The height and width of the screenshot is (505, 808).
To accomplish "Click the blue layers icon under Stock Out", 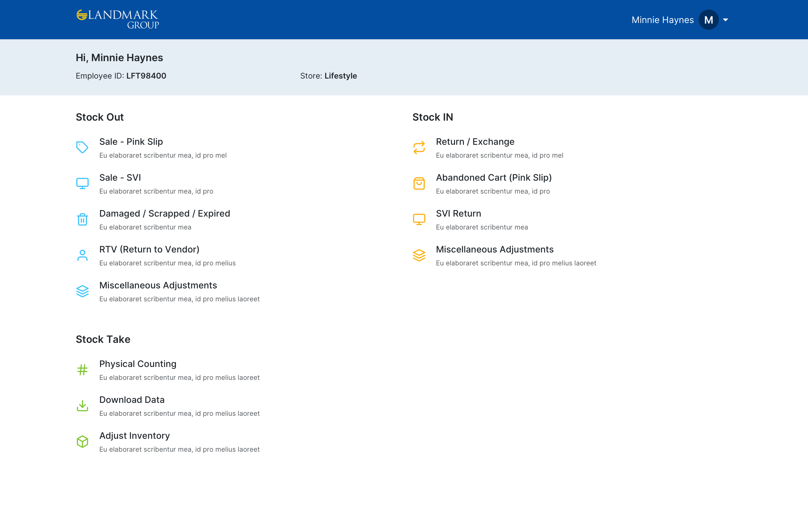I will [82, 291].
